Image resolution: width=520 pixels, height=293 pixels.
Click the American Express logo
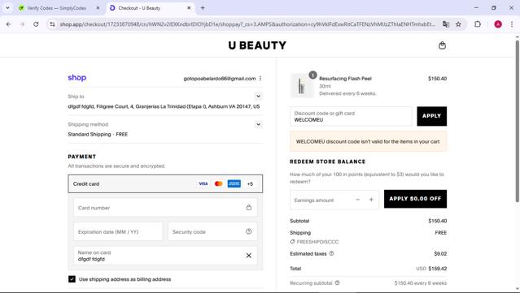(x=234, y=184)
